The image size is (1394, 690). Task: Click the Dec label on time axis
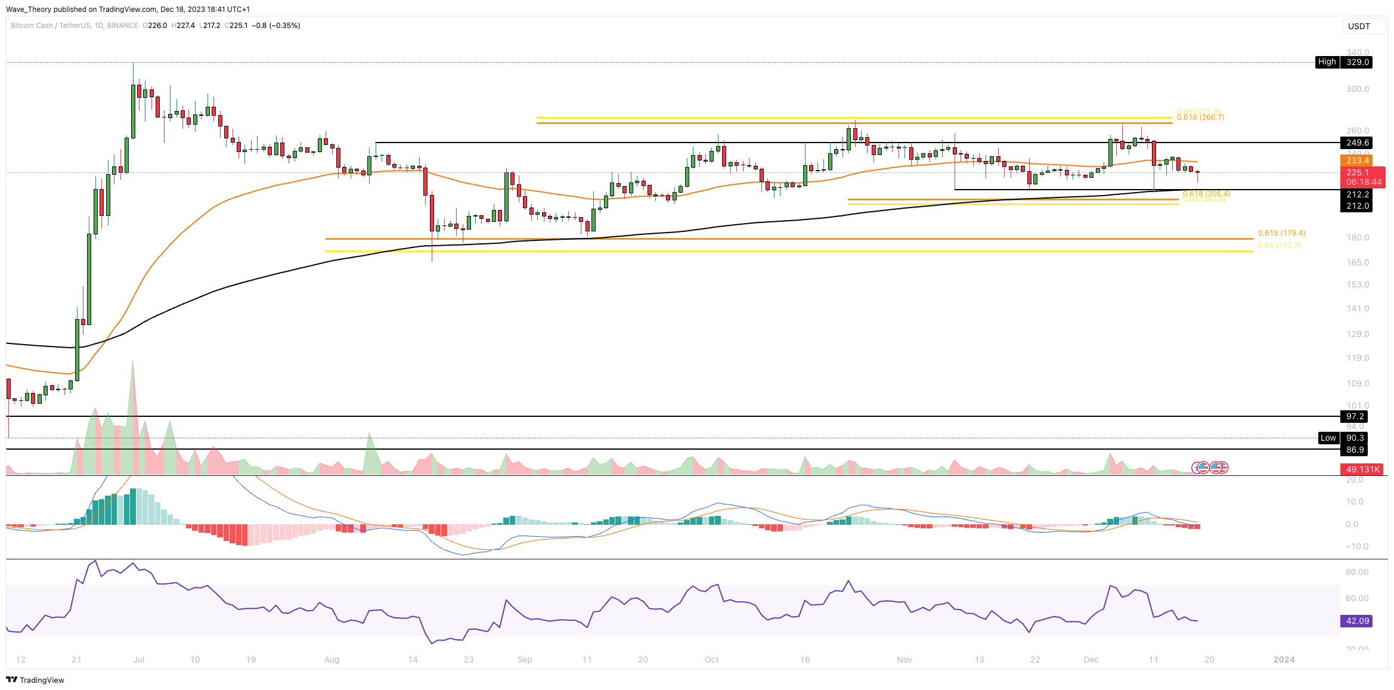pyautogui.click(x=1091, y=660)
